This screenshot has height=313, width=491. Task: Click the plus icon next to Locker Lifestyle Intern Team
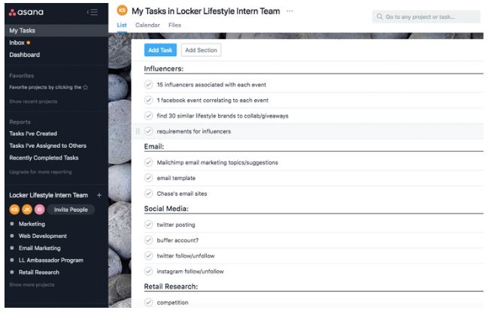(99, 195)
